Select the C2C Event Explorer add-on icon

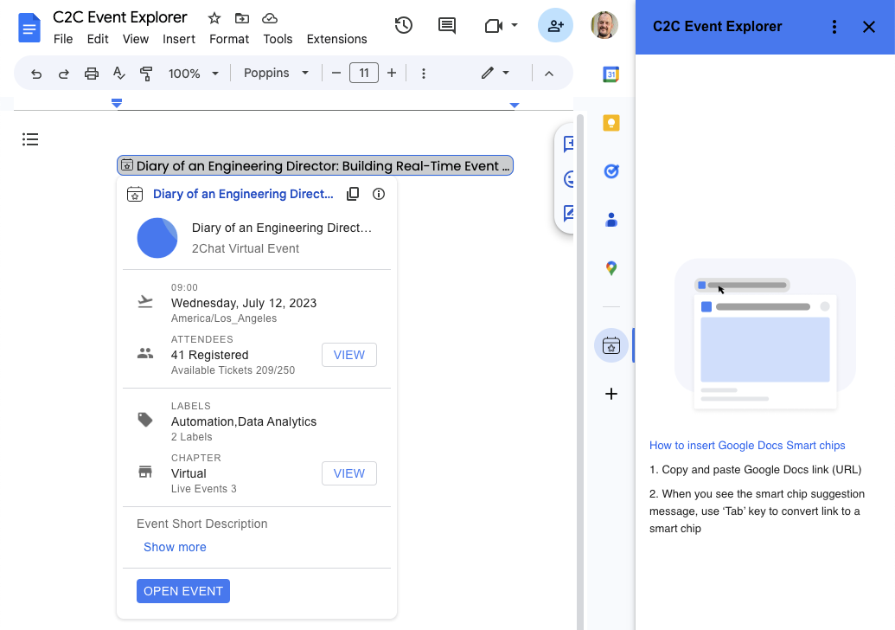coord(611,345)
